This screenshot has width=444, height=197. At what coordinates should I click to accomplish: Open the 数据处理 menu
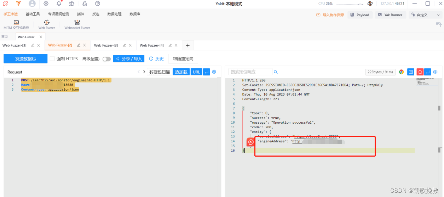tap(114, 14)
